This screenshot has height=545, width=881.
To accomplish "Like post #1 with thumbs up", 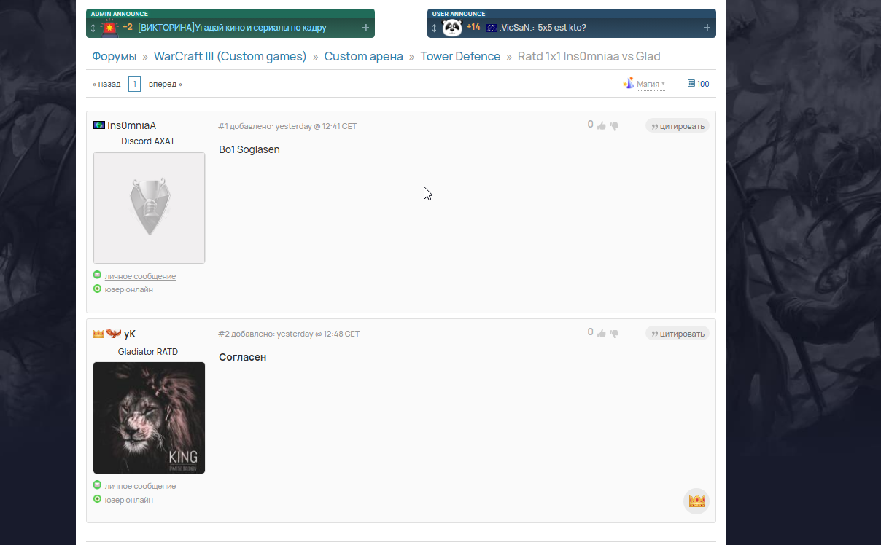I will coord(602,125).
